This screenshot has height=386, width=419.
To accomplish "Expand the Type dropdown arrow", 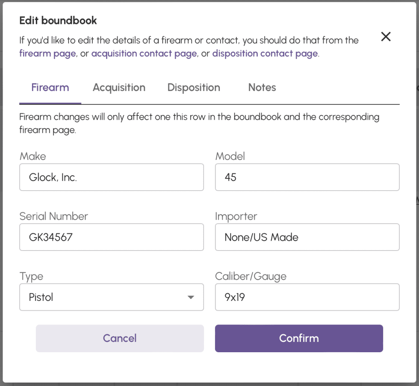I will [x=191, y=297].
